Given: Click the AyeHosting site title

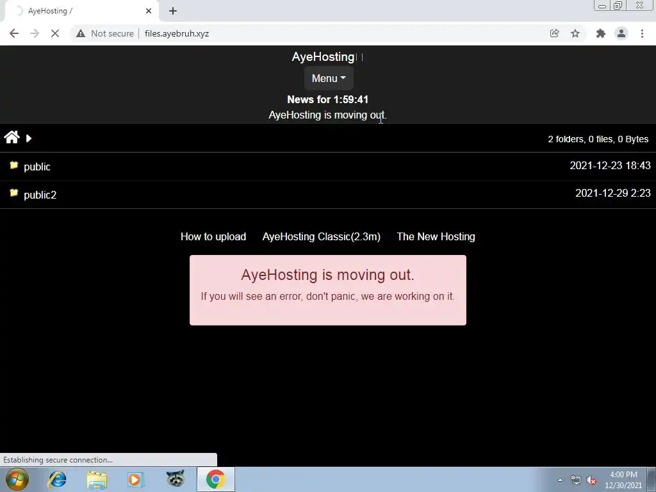Looking at the screenshot, I should 324,56.
